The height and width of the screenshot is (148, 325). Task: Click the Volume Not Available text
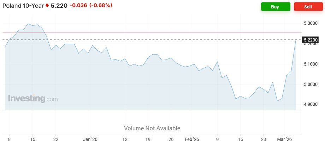click(x=152, y=128)
